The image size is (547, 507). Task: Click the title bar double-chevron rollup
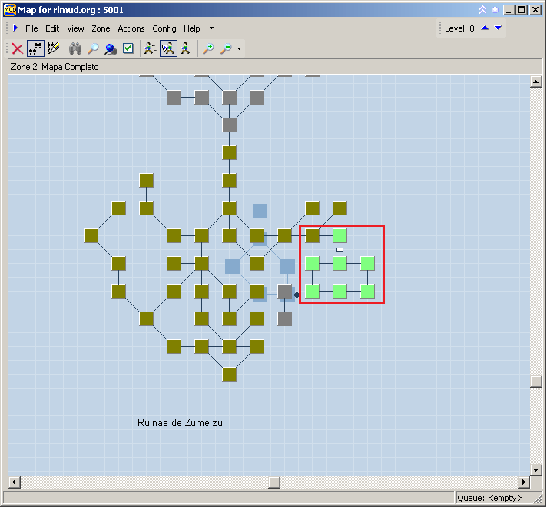click(482, 10)
